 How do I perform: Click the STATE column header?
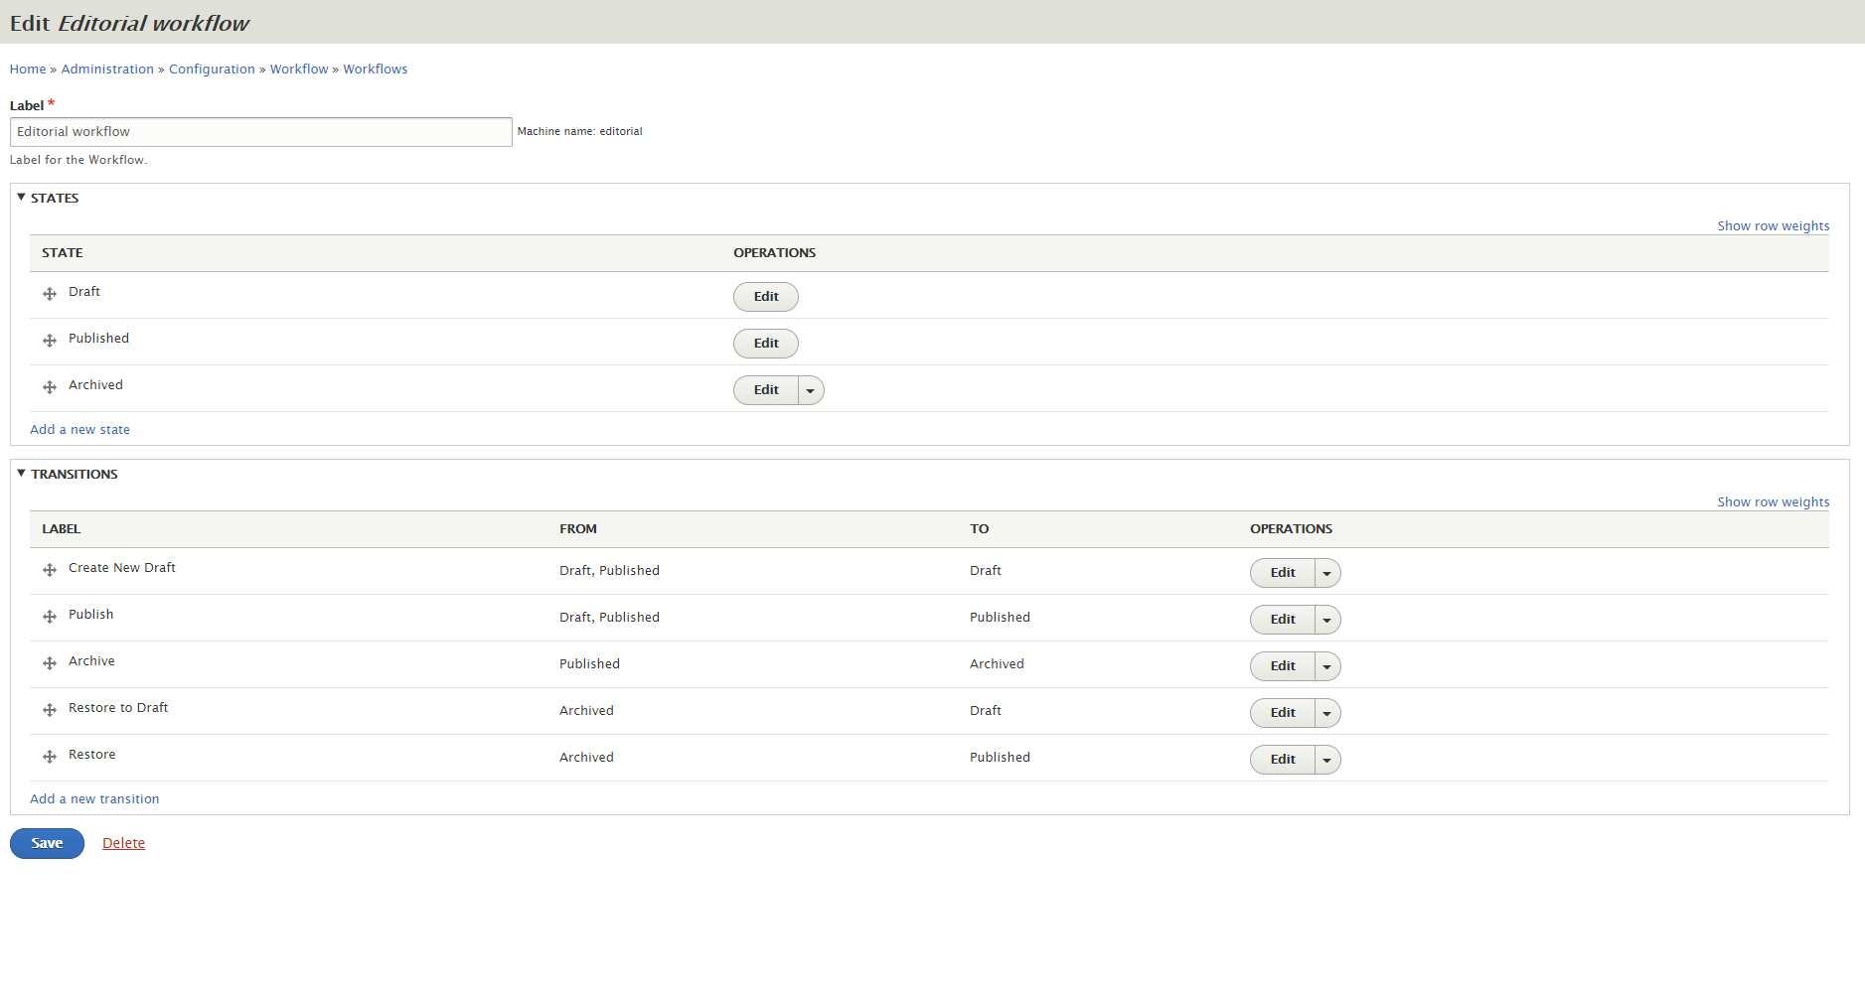(x=63, y=253)
